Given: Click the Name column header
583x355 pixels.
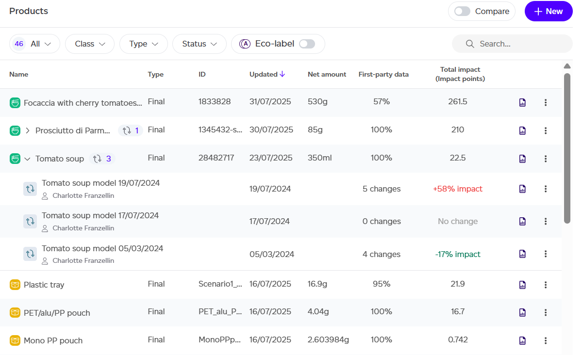Looking at the screenshot, I should coord(19,74).
